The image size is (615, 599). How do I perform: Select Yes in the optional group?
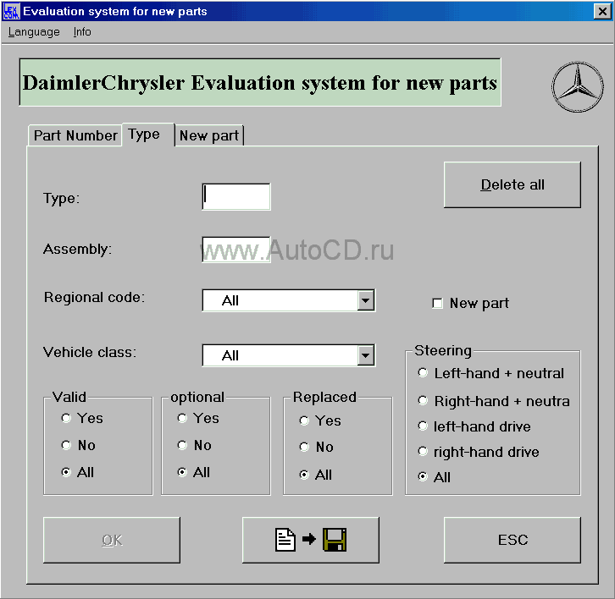click(198, 418)
